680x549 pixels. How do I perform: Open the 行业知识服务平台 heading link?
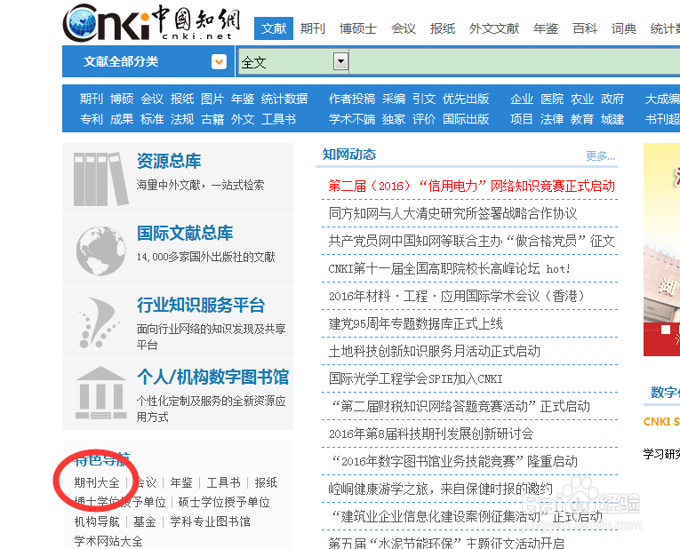pos(201,305)
